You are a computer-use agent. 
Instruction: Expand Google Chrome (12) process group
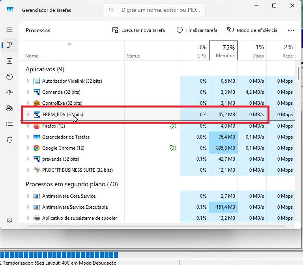point(28,148)
